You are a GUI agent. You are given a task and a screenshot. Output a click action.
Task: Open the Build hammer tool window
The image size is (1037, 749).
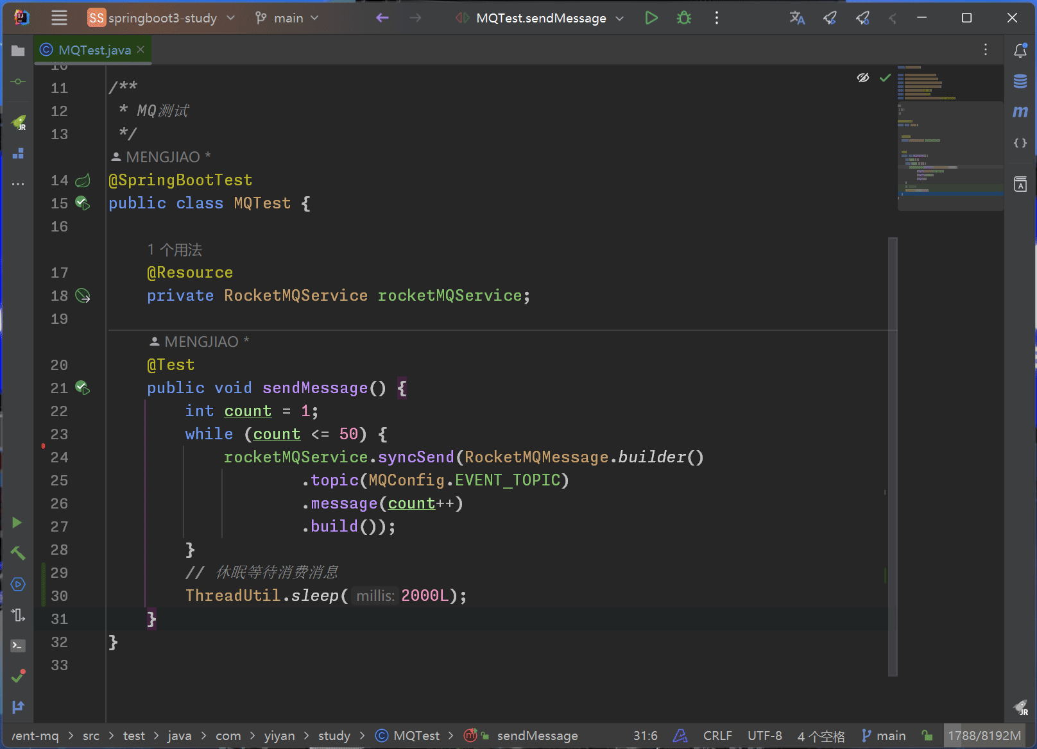pyautogui.click(x=18, y=553)
